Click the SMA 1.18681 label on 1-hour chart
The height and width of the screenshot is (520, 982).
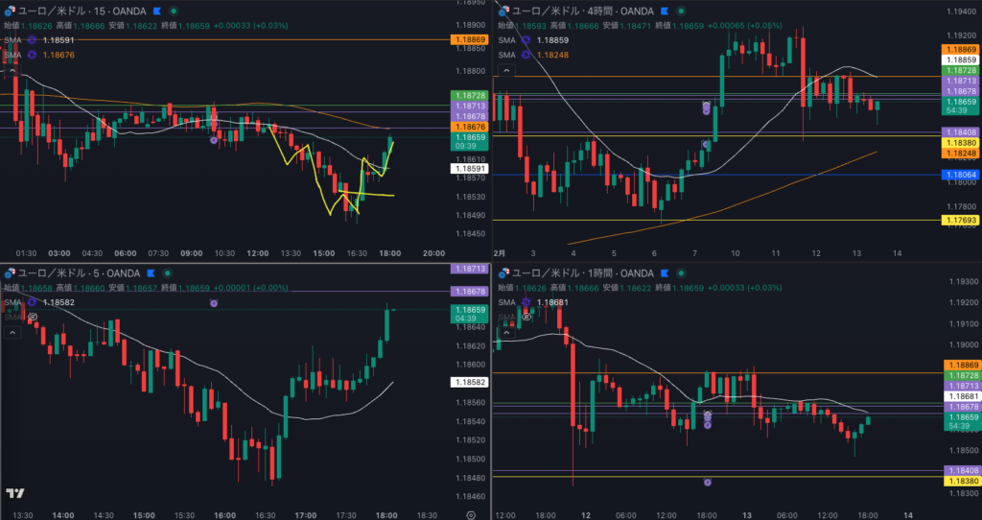pyautogui.click(x=551, y=301)
